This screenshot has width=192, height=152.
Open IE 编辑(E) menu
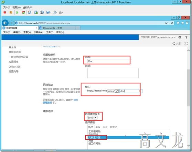point(17,32)
